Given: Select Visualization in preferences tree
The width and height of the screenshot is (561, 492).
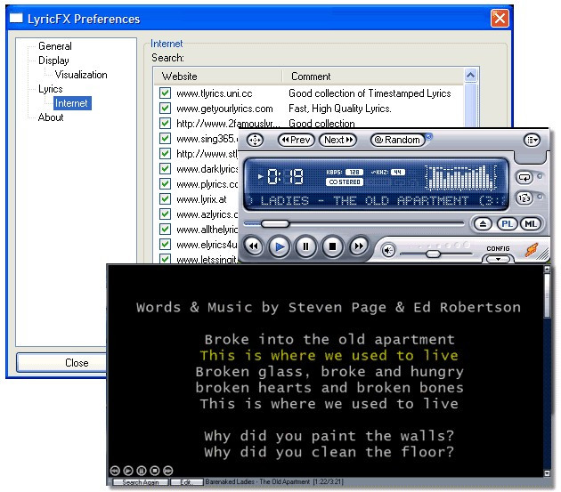Looking at the screenshot, I should click(81, 75).
